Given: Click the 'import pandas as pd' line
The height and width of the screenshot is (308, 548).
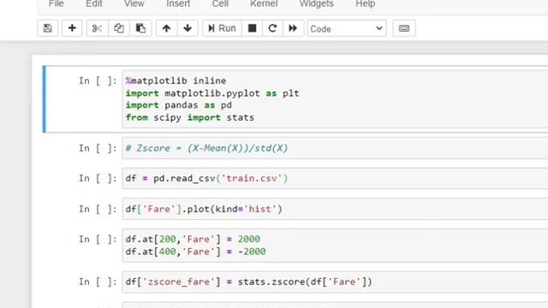Looking at the screenshot, I should pyautogui.click(x=179, y=105).
